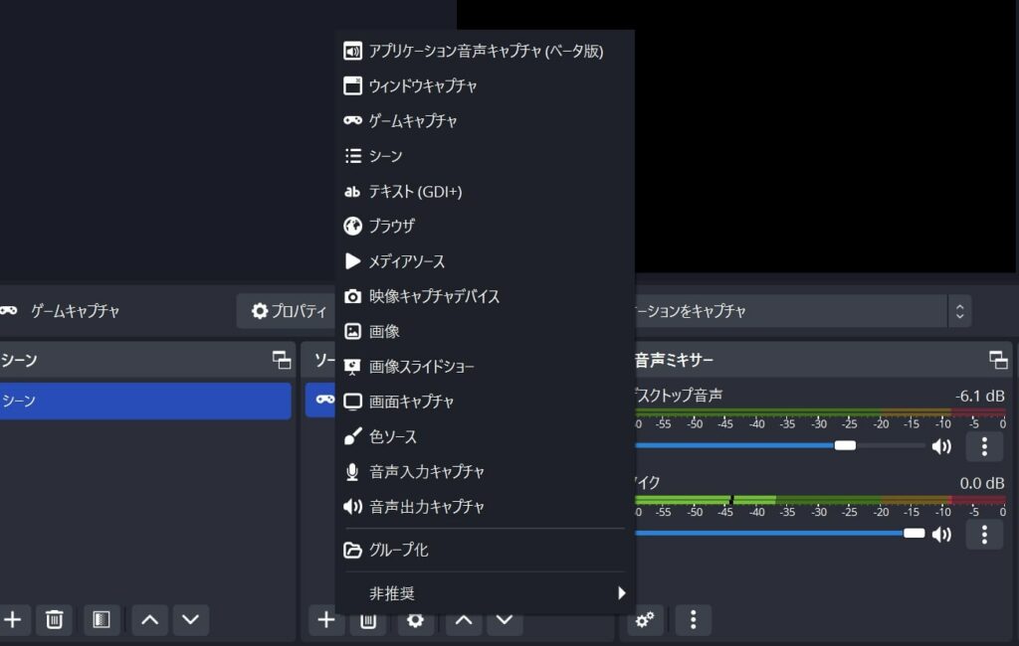
Task: Adjust マイク volume slider handle
Action: [x=914, y=533]
